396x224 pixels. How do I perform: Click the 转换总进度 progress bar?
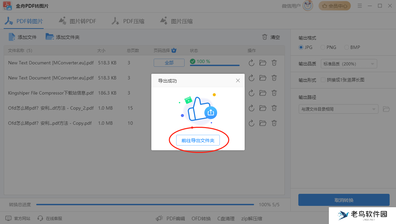tap(145, 204)
